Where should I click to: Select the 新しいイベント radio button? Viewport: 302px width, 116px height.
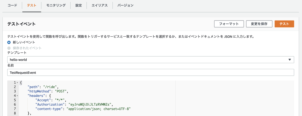point(9,42)
